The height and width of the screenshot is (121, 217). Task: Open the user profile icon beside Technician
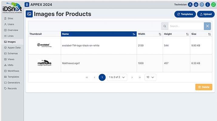190,5
